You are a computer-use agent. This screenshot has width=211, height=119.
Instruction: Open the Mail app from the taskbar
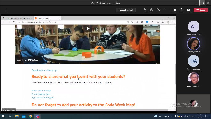tap(24, 116)
